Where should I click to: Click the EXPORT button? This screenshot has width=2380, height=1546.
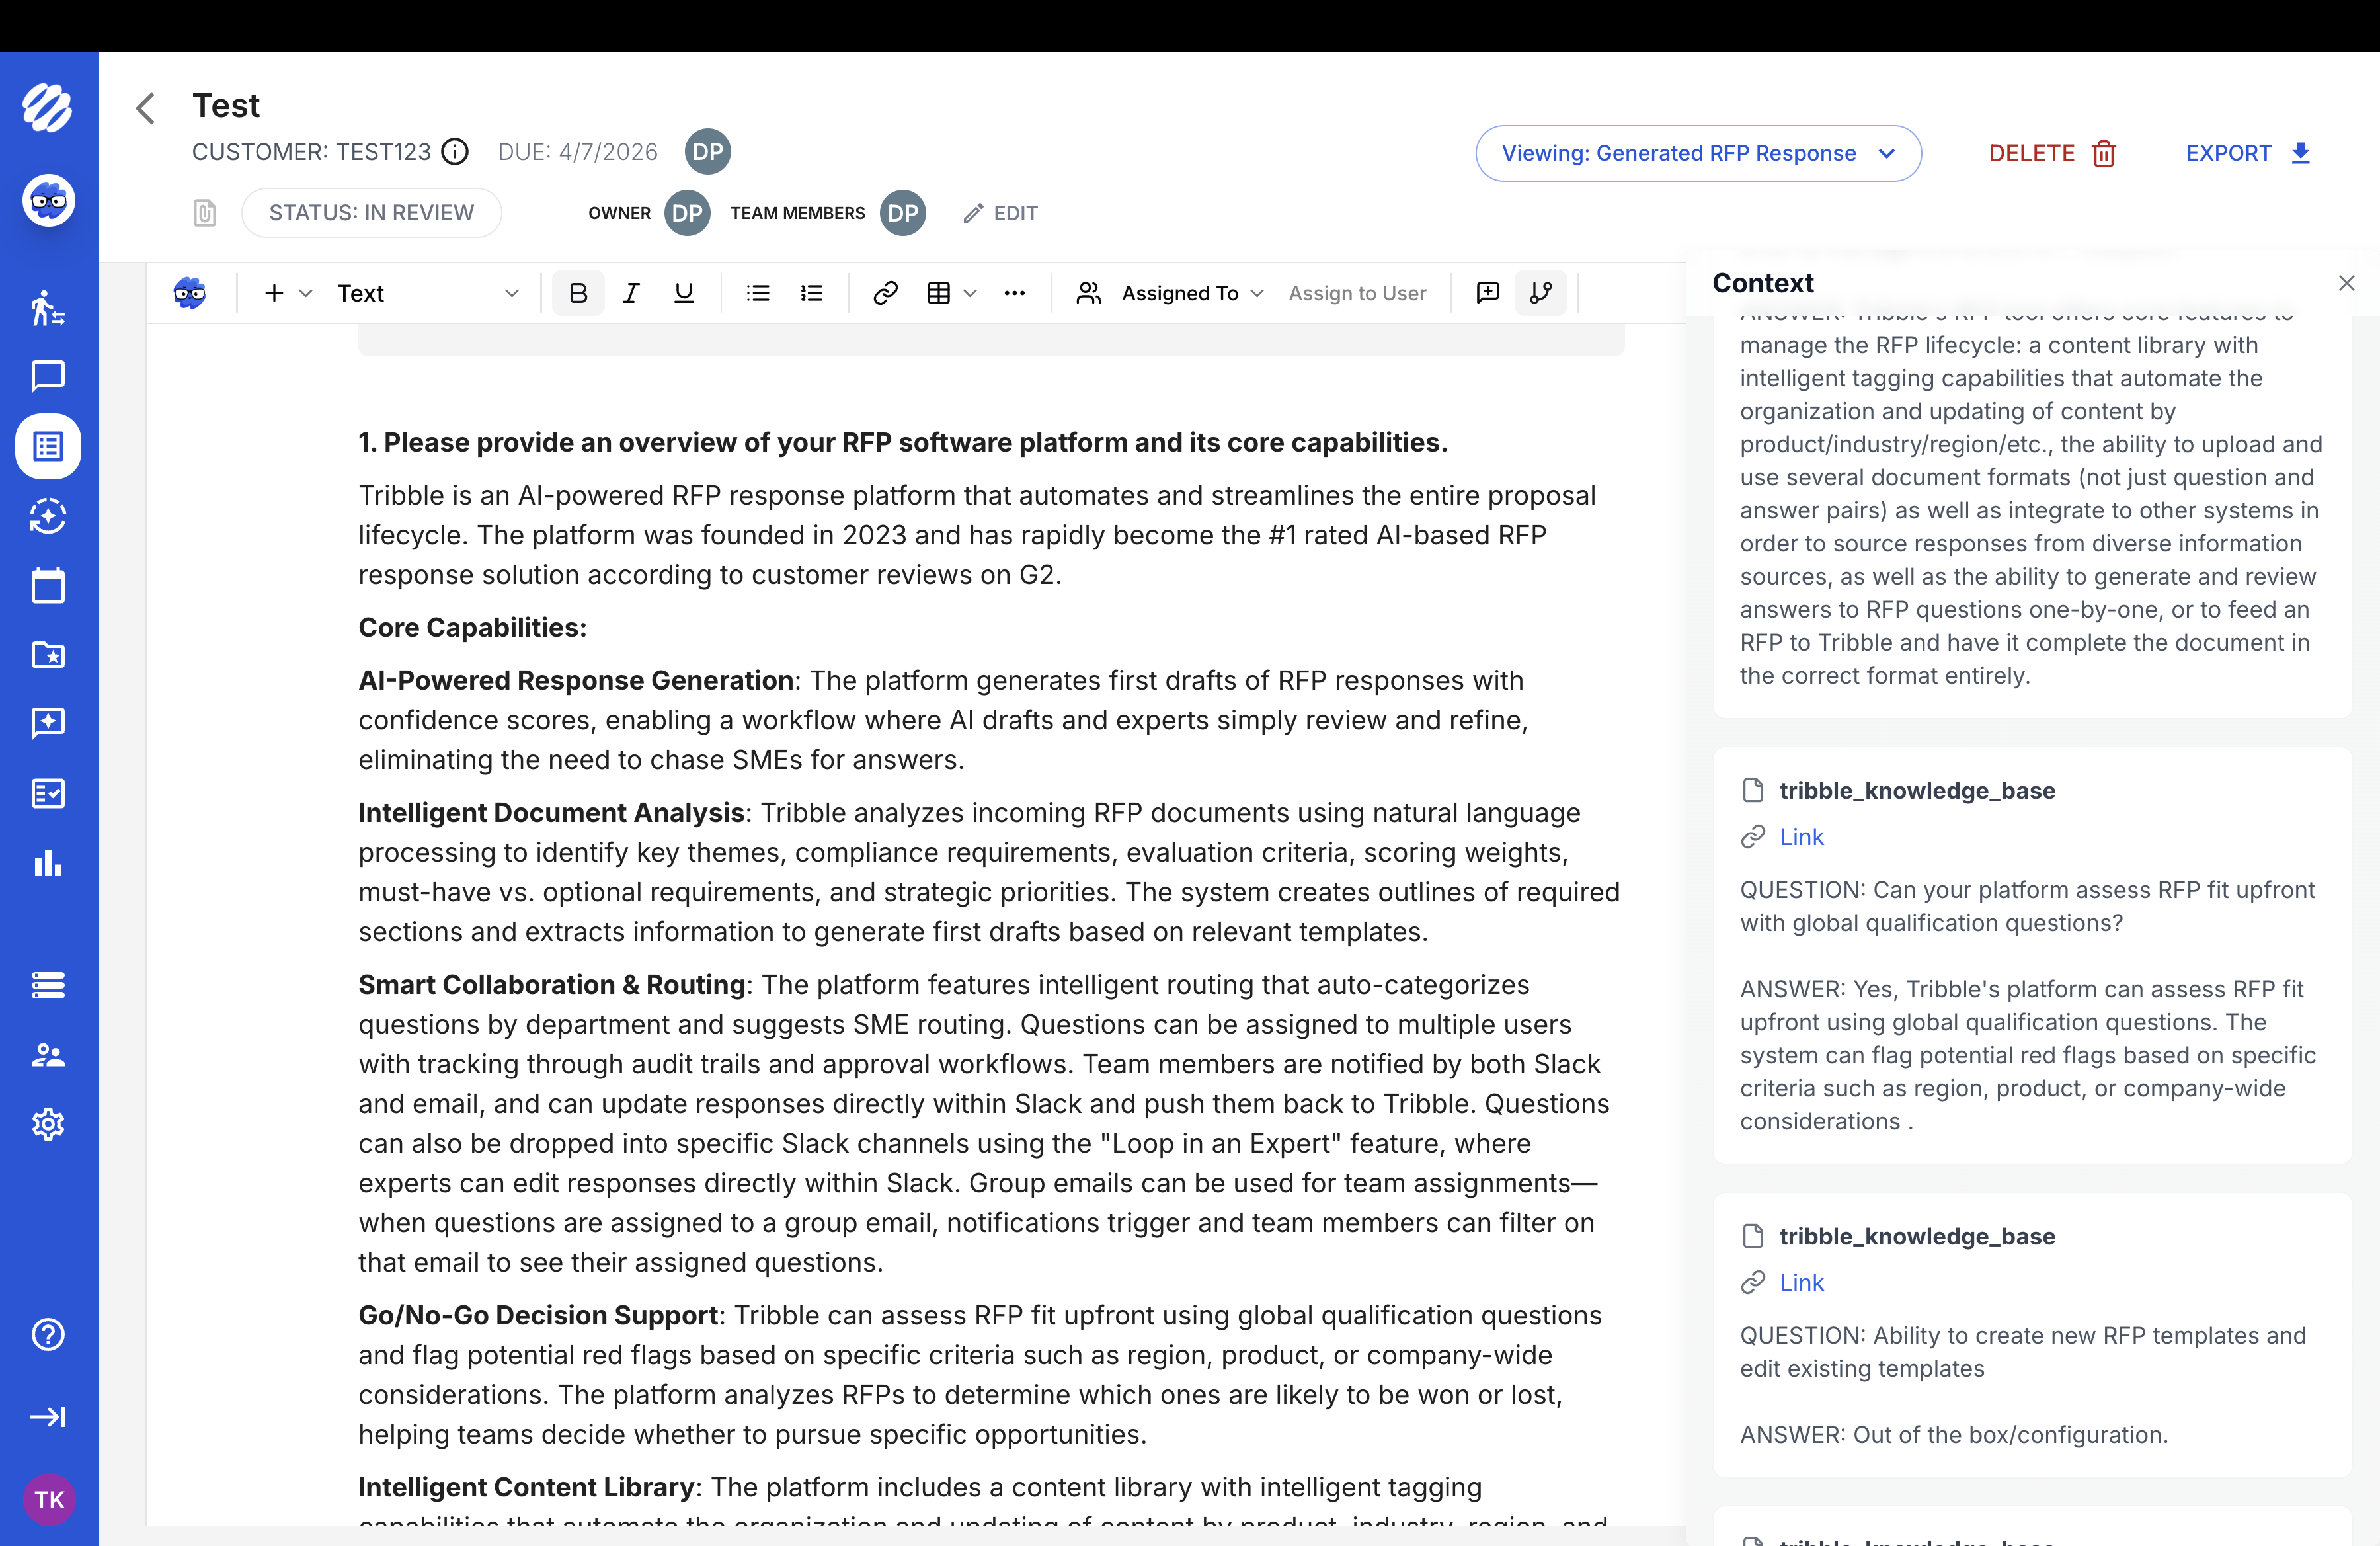pyautogui.click(x=2248, y=153)
